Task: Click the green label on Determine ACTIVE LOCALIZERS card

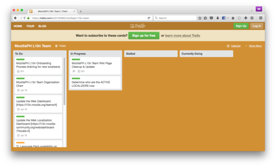Action: pyautogui.click(x=76, y=79)
